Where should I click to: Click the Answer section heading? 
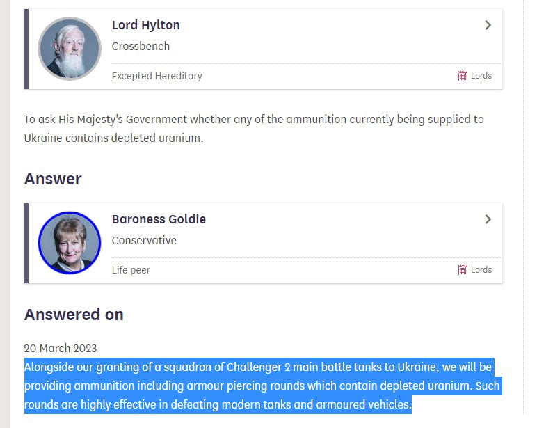point(53,179)
